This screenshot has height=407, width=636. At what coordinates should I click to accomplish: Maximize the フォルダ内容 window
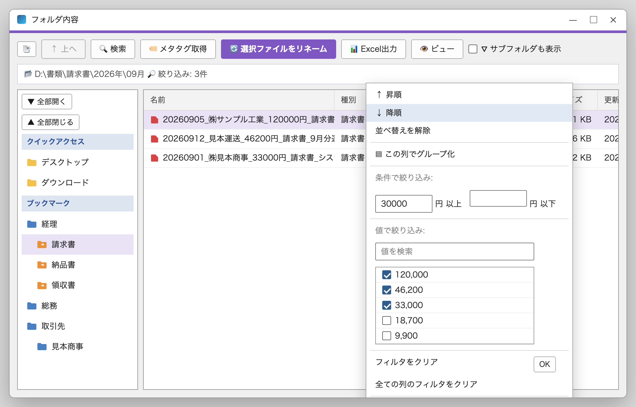click(x=593, y=20)
